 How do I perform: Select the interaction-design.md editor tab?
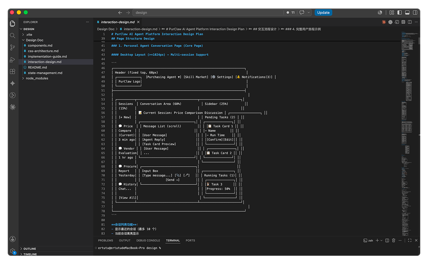(x=118, y=22)
